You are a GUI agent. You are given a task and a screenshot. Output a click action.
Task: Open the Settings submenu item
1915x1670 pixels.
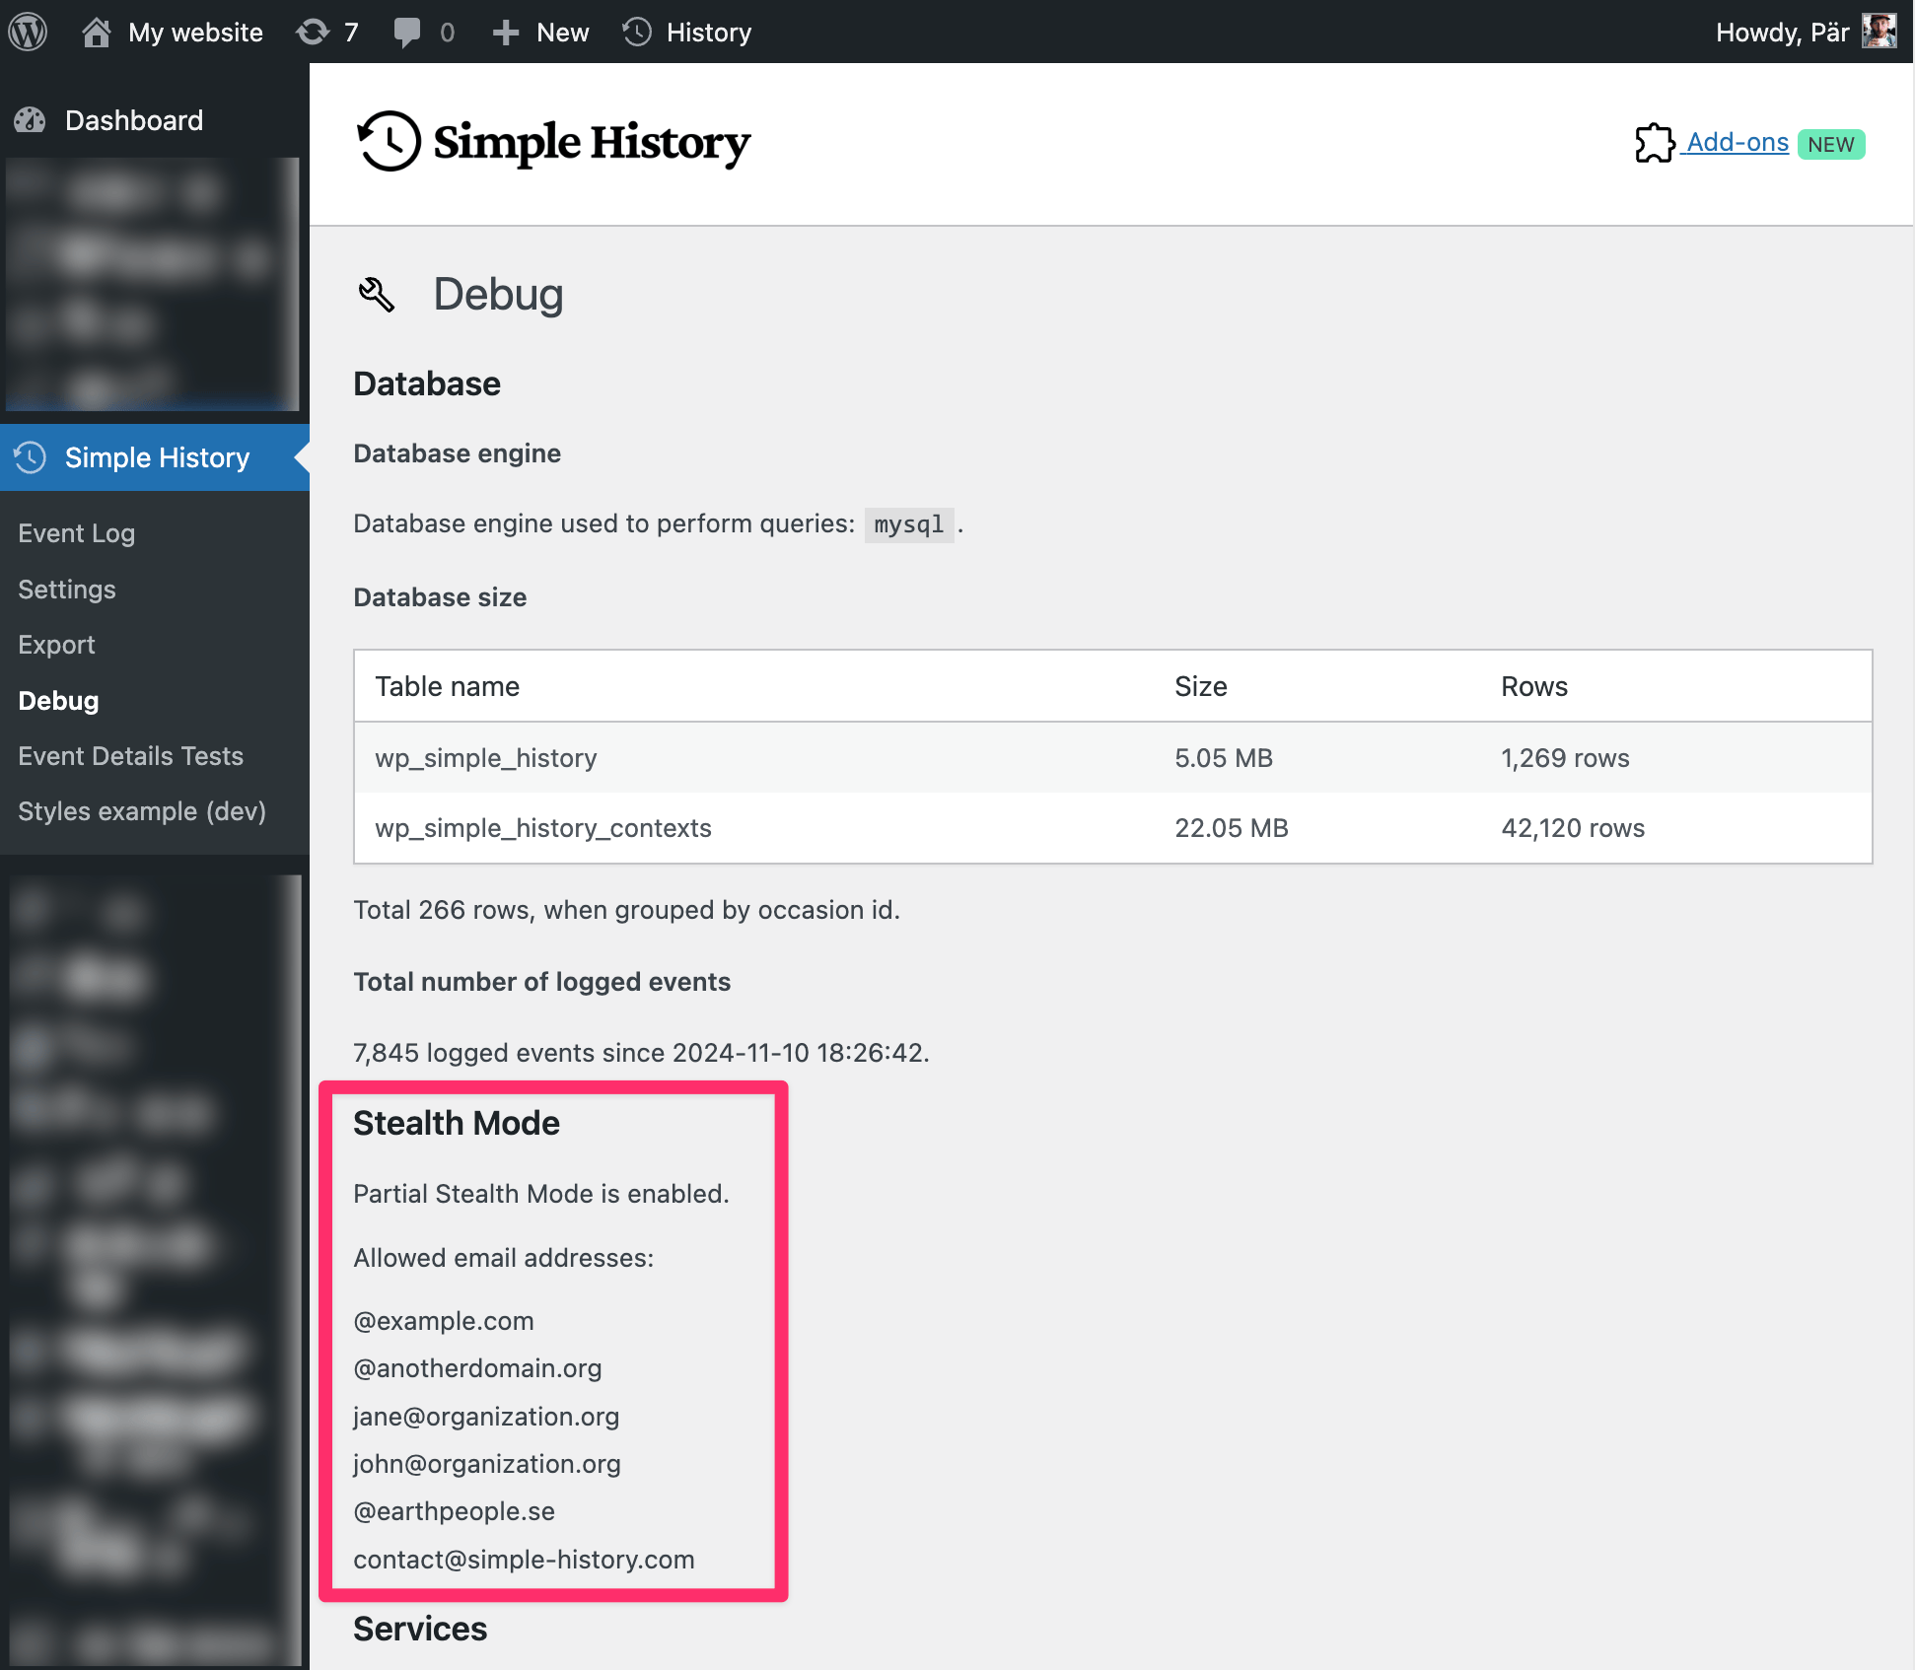click(67, 590)
